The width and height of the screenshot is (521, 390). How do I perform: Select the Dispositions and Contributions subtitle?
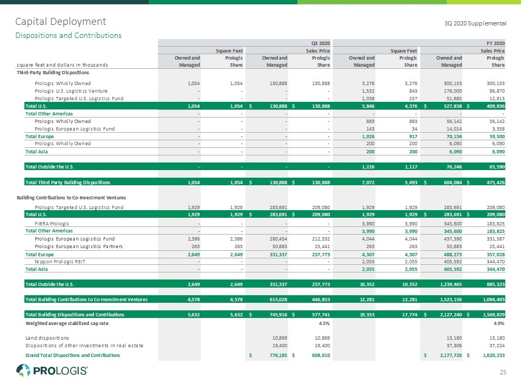point(68,36)
